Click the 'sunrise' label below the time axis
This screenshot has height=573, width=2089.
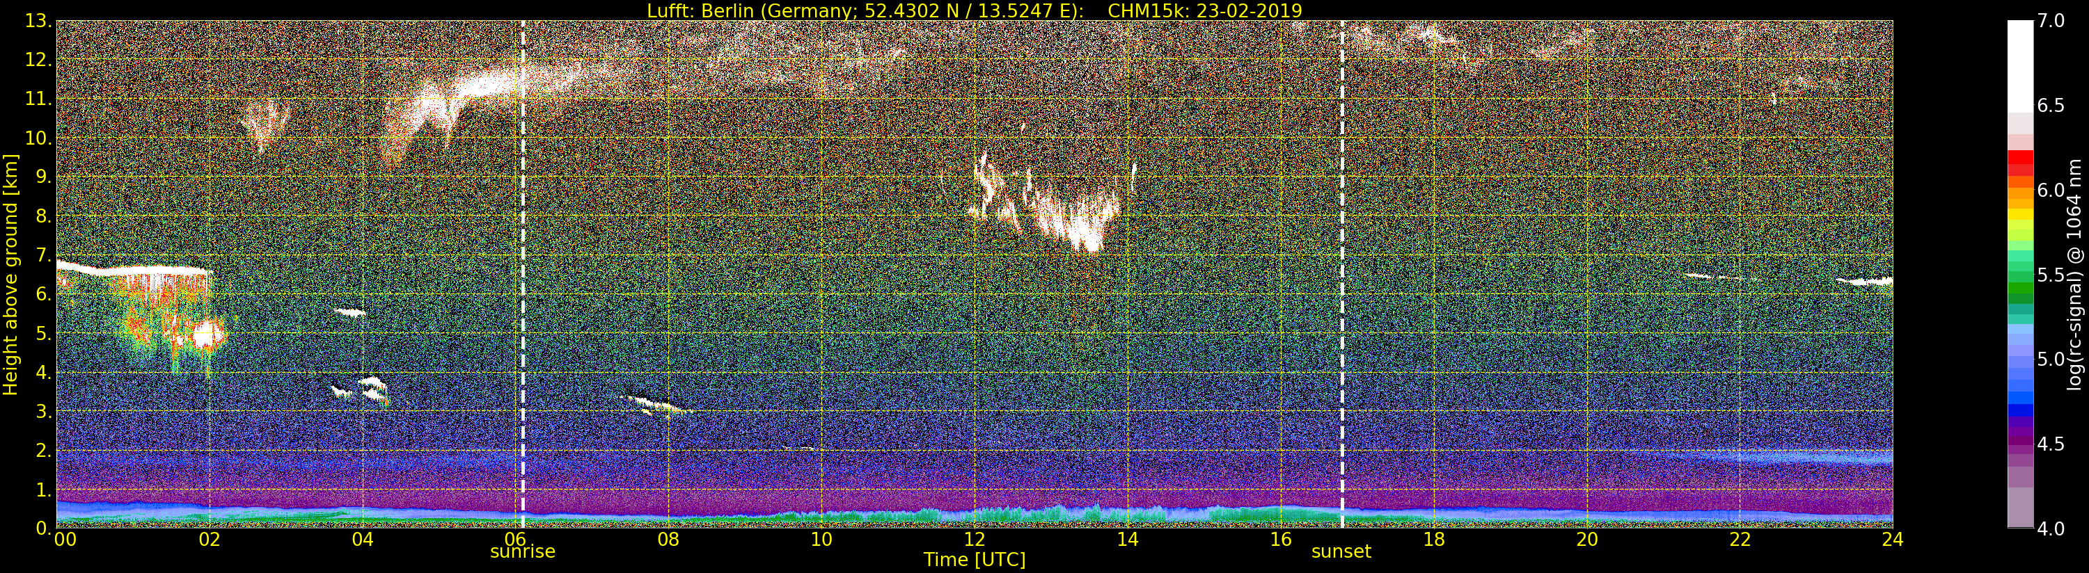point(522,552)
